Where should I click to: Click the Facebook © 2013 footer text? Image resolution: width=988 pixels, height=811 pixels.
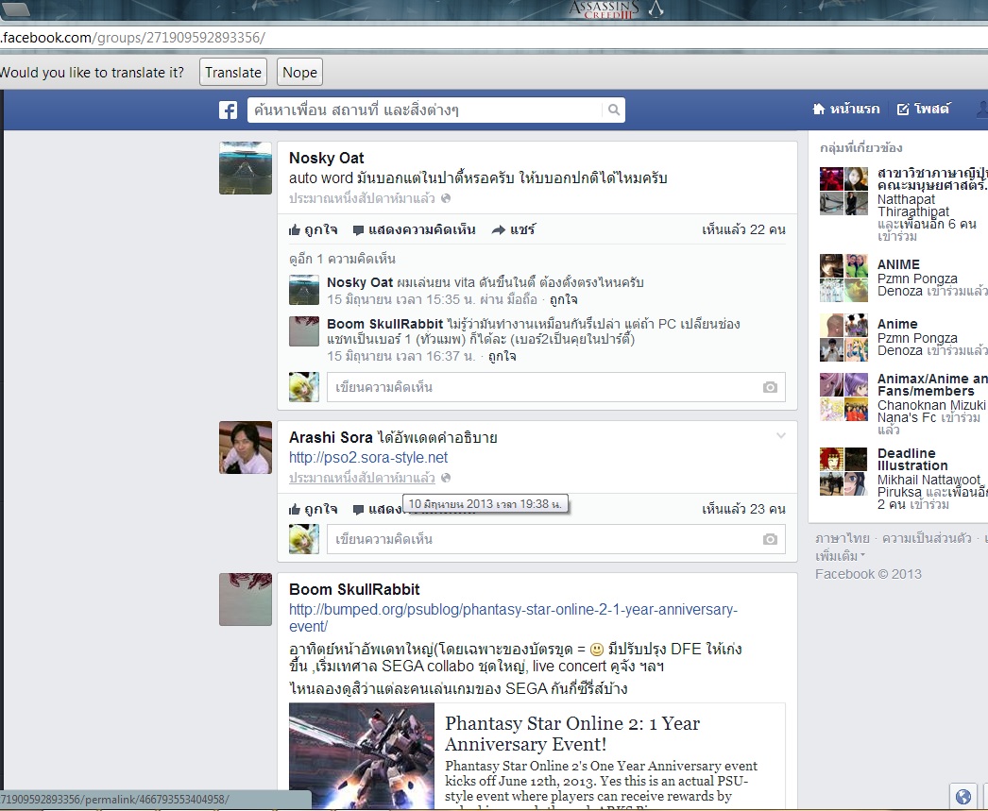[868, 574]
